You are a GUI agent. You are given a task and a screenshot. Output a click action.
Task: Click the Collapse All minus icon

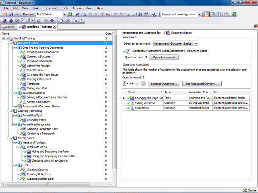(133, 14)
